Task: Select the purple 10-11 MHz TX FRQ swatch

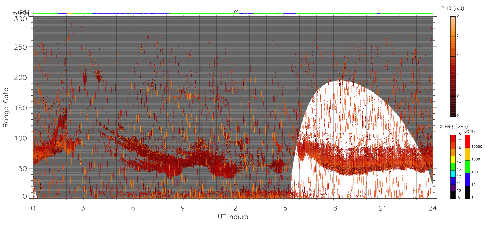Action: [453, 188]
